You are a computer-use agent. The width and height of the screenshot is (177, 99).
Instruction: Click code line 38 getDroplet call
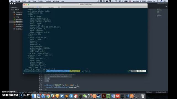61,85
